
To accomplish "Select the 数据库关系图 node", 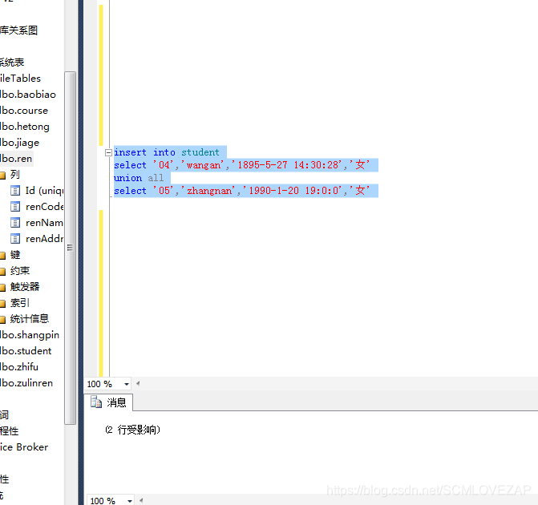I will 19,30.
